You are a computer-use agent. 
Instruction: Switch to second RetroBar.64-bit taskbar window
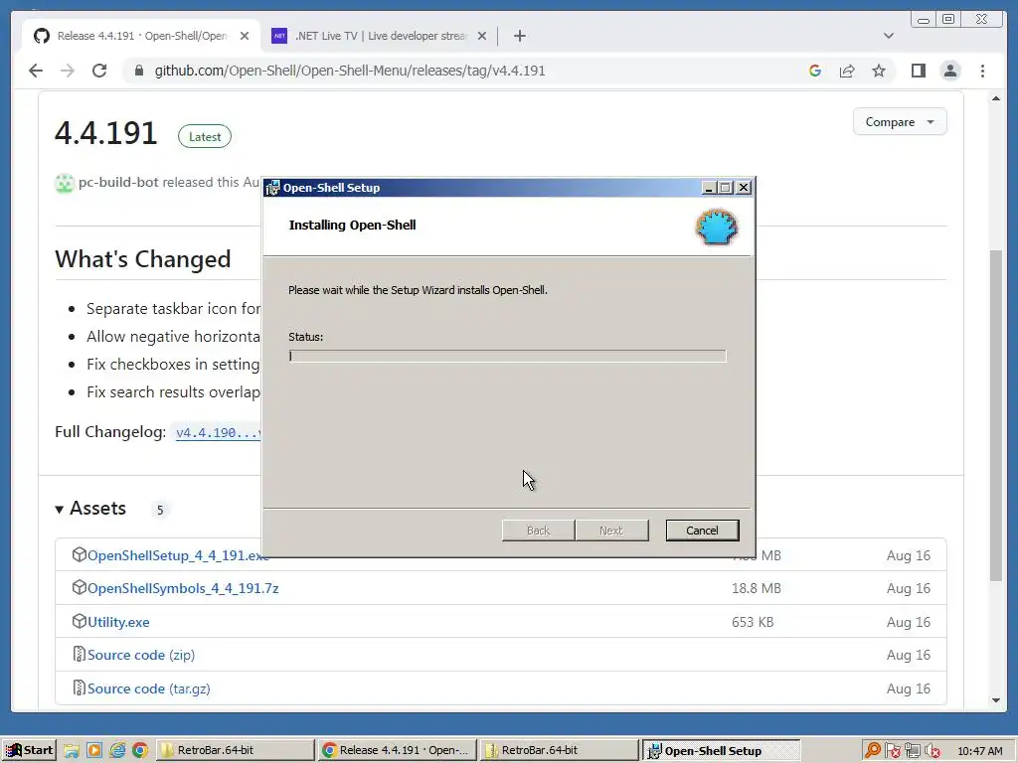[x=559, y=751]
